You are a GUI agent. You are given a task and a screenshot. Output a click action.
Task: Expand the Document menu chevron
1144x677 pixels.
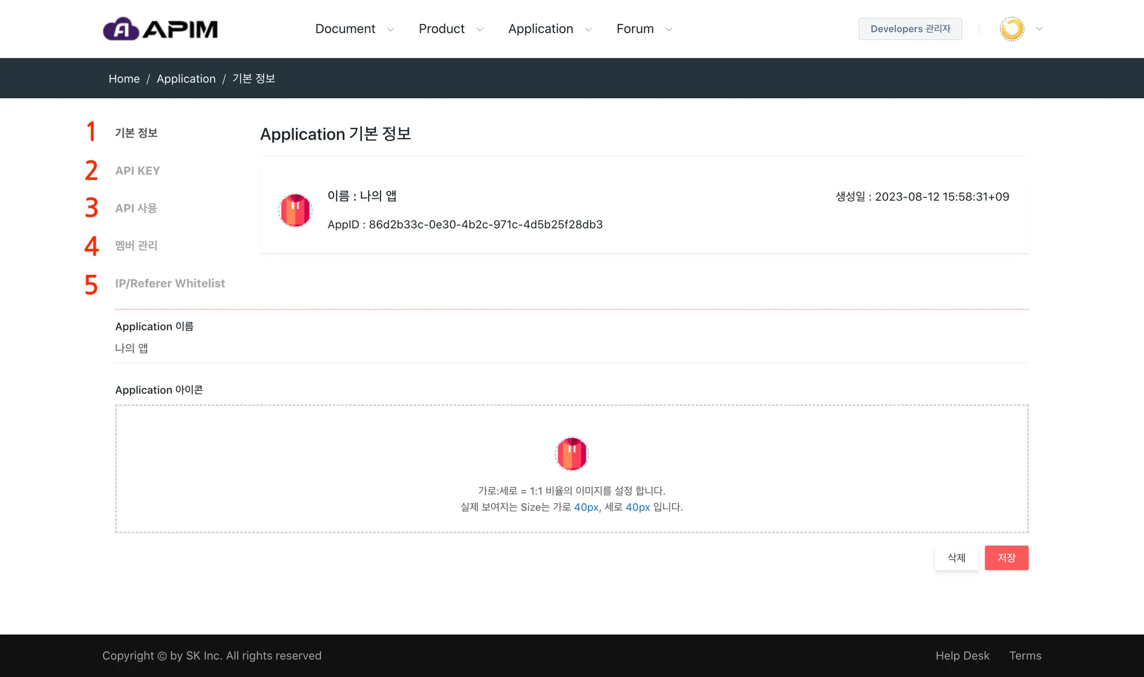pos(390,30)
